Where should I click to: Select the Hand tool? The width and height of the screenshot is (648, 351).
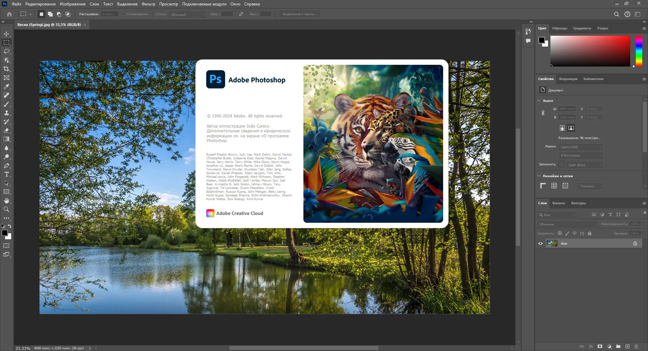coord(6,200)
